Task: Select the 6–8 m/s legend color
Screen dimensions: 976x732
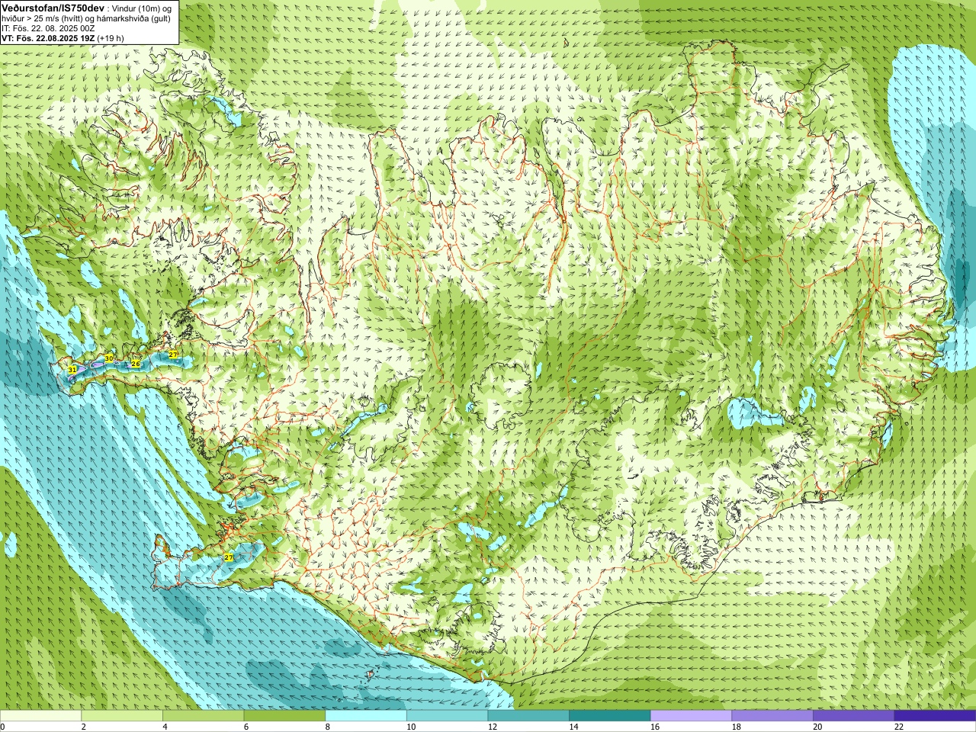Action: point(284,716)
